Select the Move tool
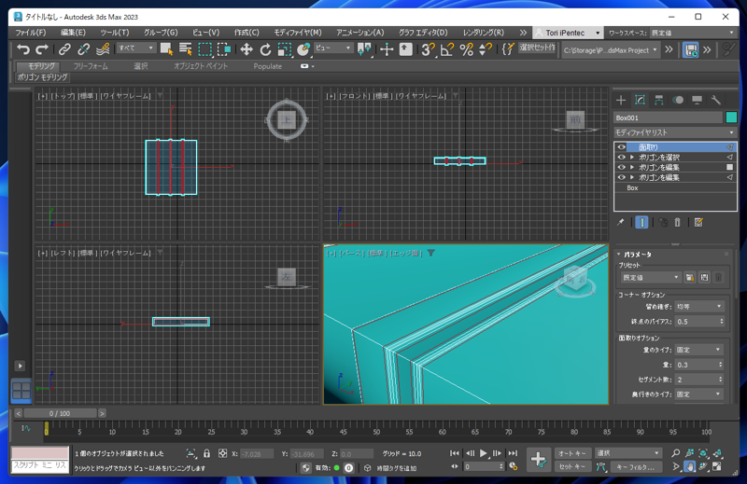Image resolution: width=747 pixels, height=484 pixels. (x=247, y=49)
